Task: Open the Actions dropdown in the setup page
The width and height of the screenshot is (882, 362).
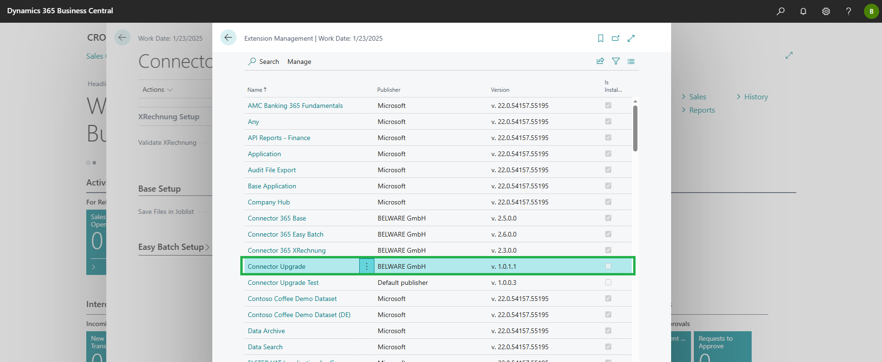Action: [x=157, y=89]
